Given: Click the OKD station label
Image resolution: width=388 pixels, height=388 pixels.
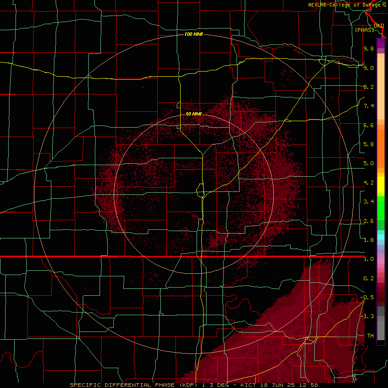Looking at the screenshot, I should pyautogui.click(x=379, y=25).
